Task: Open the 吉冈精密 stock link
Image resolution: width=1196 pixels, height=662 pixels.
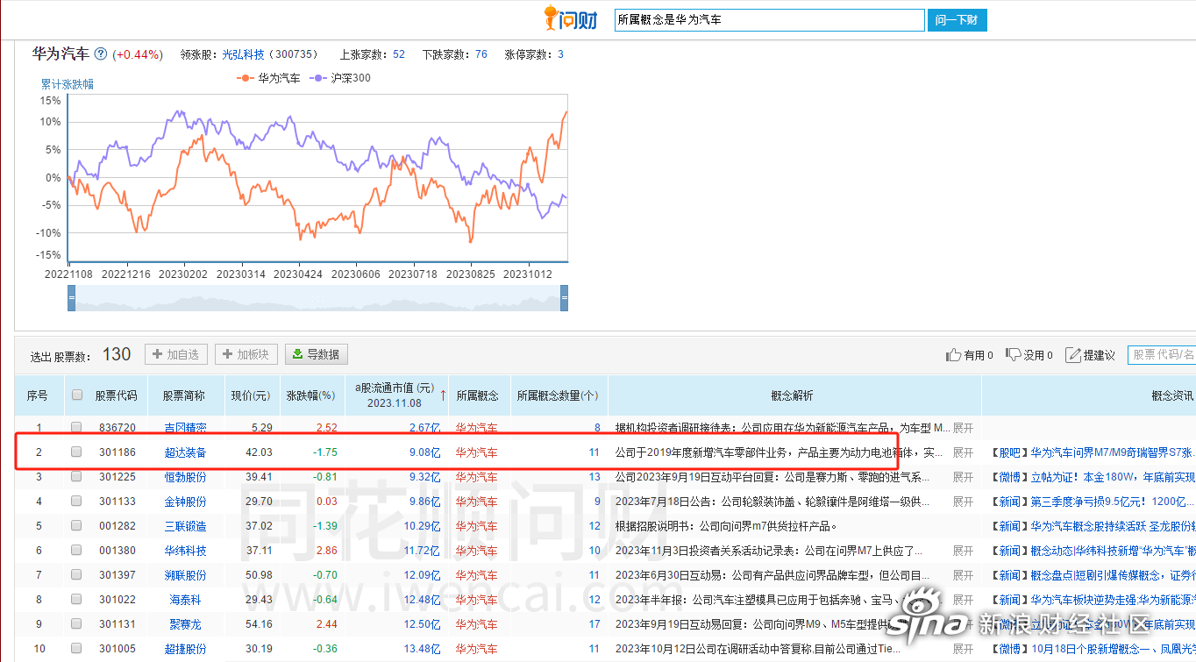Action: tap(186, 428)
